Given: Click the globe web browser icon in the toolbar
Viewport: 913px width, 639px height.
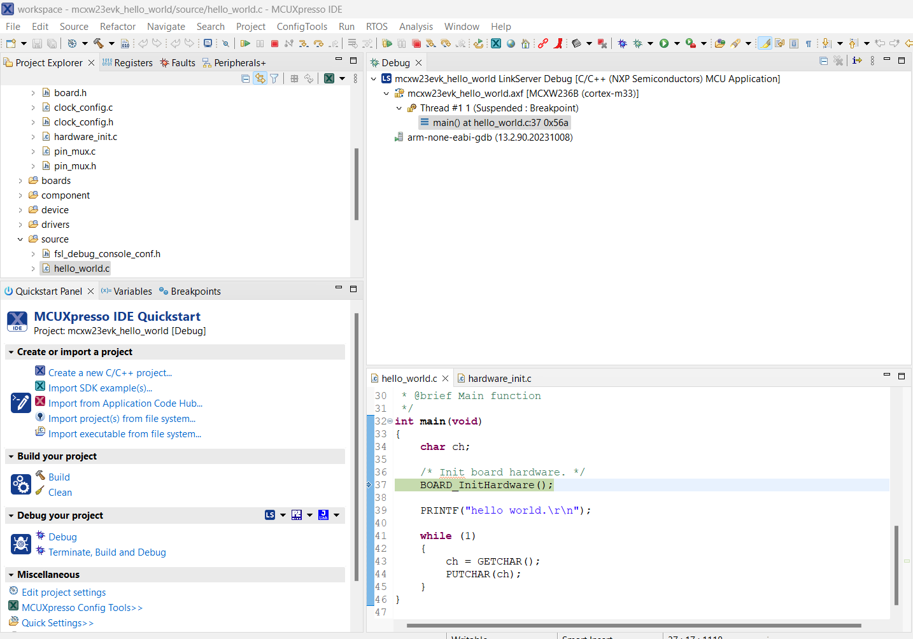Looking at the screenshot, I should 511,43.
